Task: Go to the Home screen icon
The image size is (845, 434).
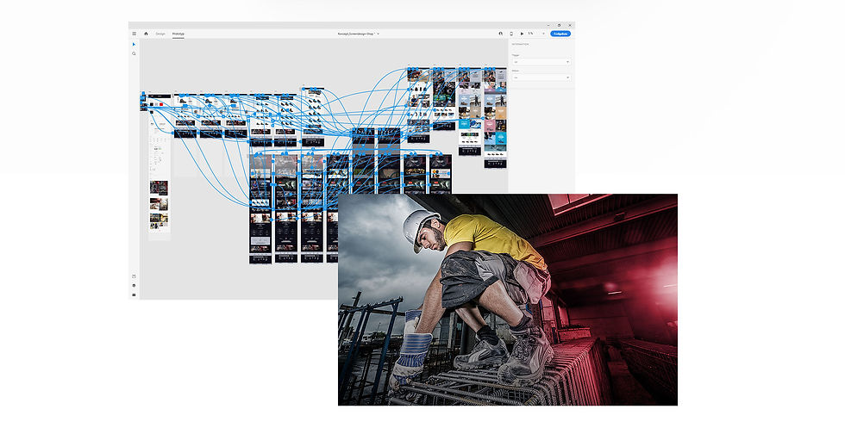Action: point(146,34)
